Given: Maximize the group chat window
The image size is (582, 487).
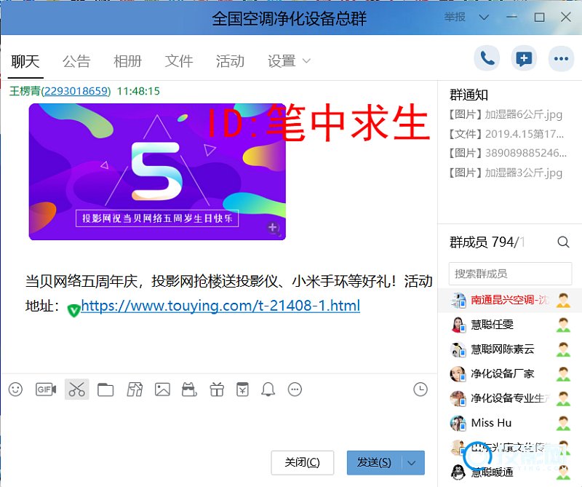Looking at the screenshot, I should click(x=539, y=17).
